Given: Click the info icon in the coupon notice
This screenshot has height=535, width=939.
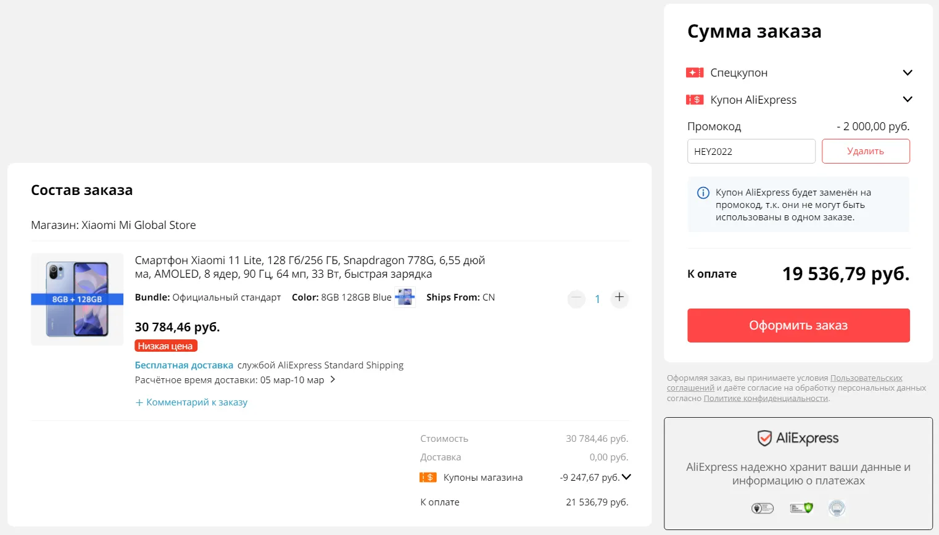Looking at the screenshot, I should point(703,193).
